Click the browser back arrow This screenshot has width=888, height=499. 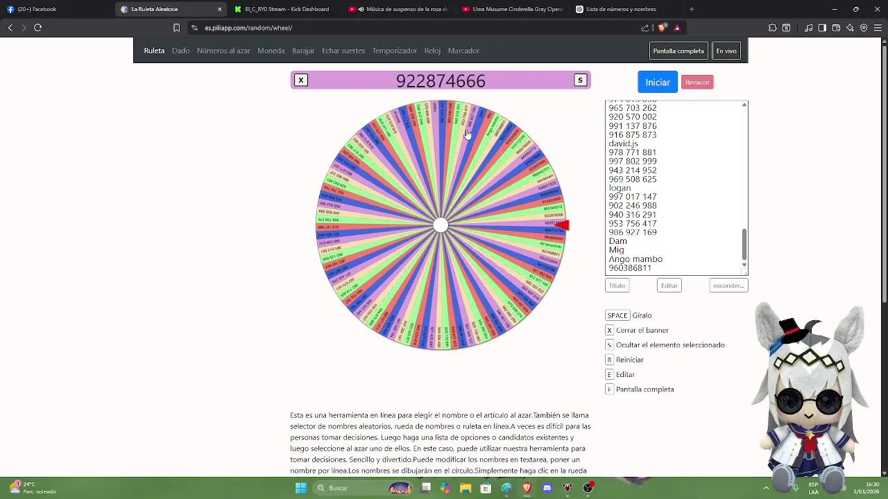pos(10,28)
